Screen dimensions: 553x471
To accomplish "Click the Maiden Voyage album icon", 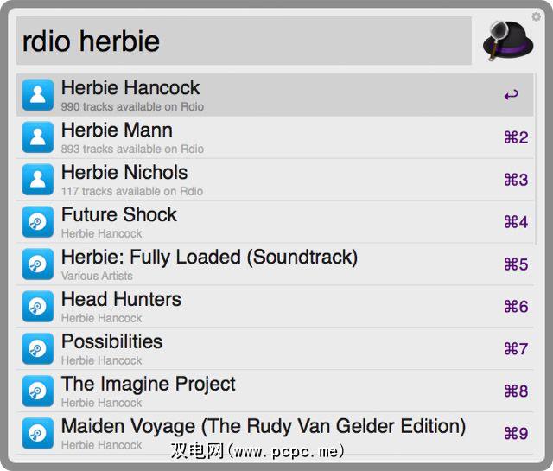I will [37, 433].
